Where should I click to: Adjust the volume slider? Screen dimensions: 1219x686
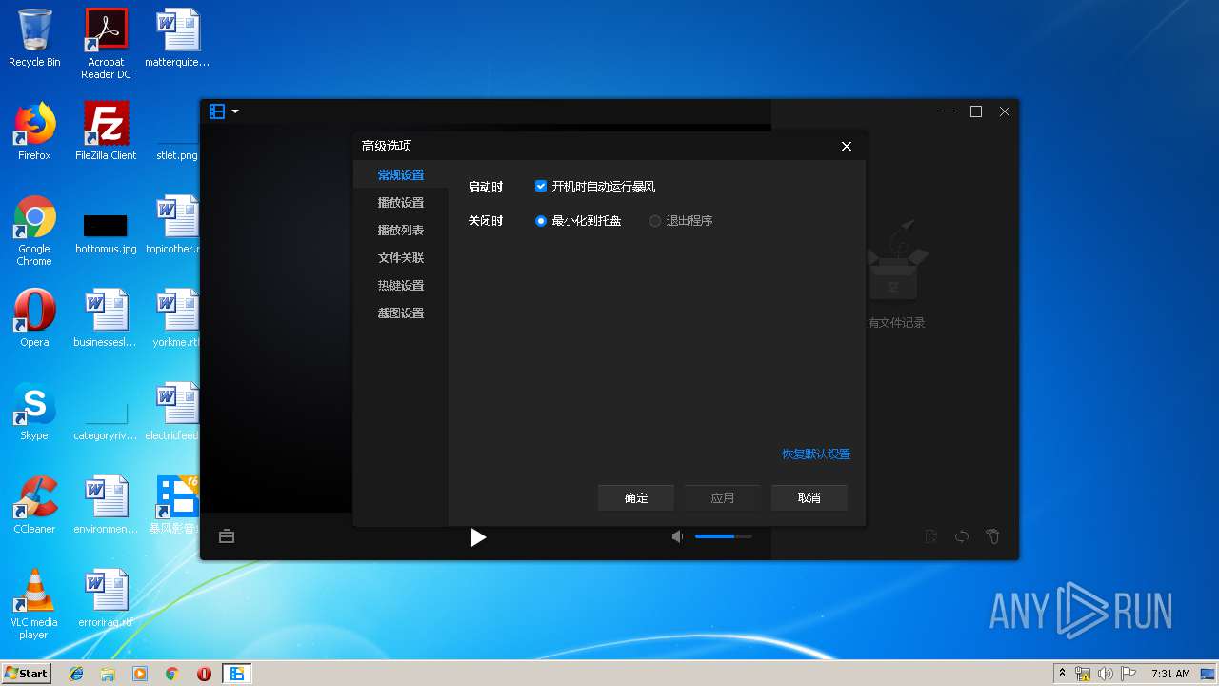[x=723, y=536]
